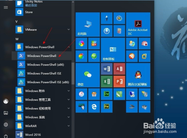
Task: Open the 此电脑 (This PC) tile
Action: pos(88,24)
